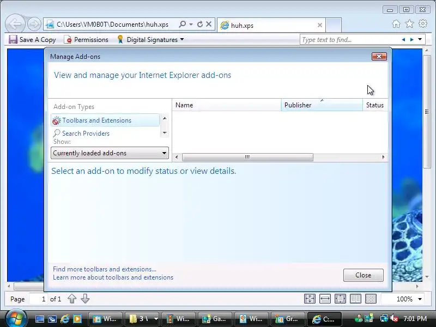Open the 100% zoom dropdown
Screen dimensions: 436x327
pyautogui.click(x=420, y=299)
